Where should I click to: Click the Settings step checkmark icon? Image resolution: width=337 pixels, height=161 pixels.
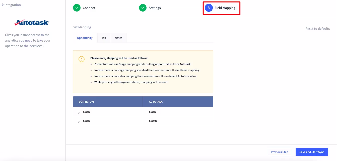[143, 8]
